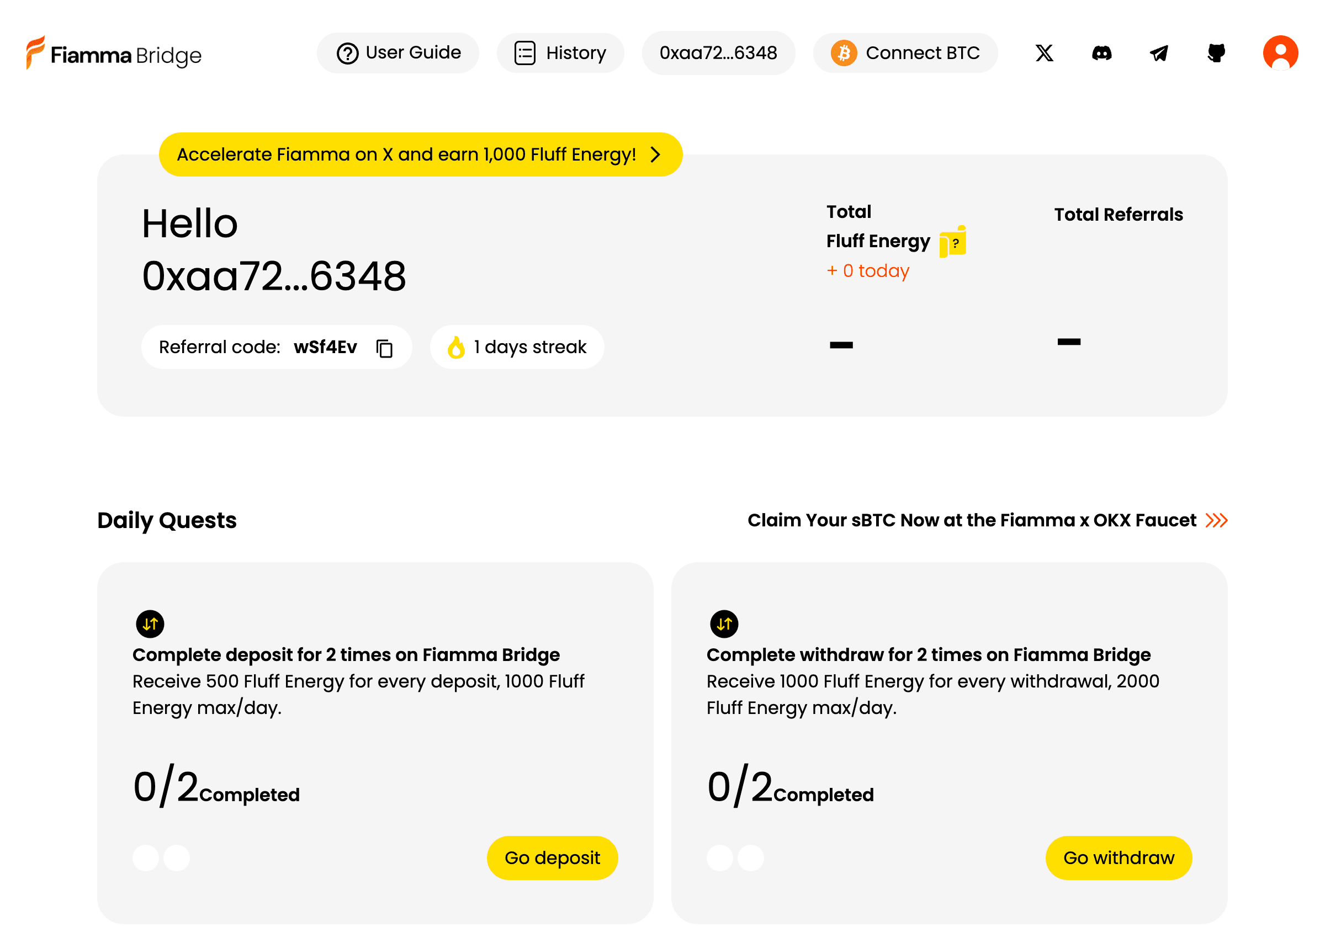Viewport: 1325px width, 938px height.
Task: Click the chevron arrow on the yellow banner
Action: tap(655, 154)
